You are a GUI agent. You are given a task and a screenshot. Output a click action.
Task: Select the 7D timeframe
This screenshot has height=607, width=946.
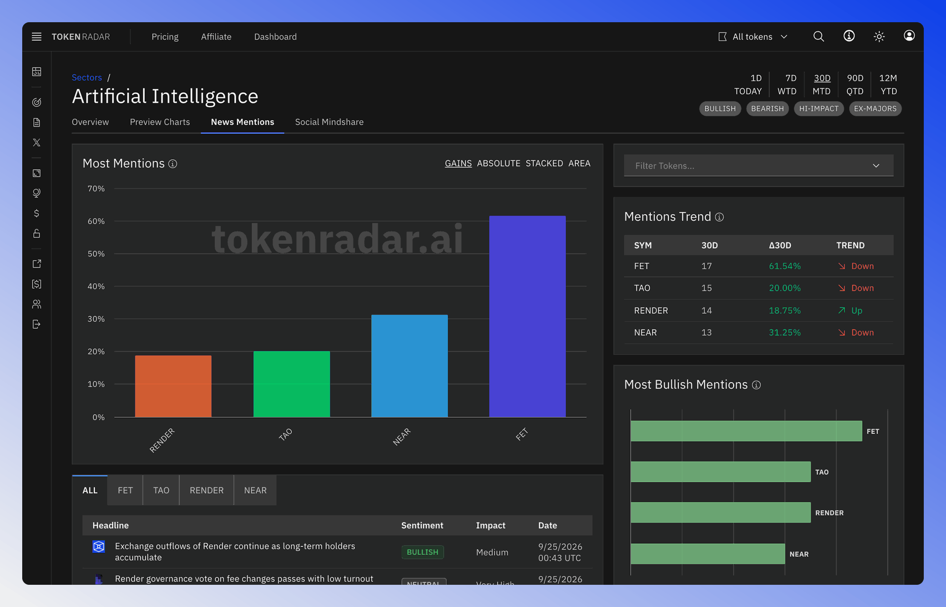pyautogui.click(x=790, y=78)
